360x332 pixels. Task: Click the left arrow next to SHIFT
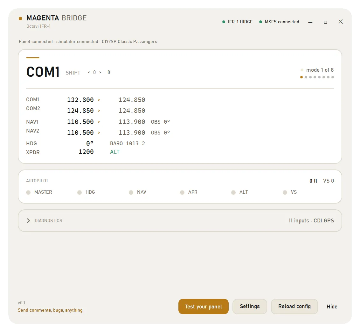pos(89,72)
